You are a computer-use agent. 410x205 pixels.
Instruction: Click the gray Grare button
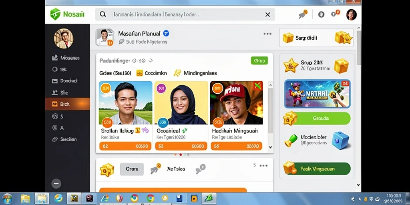[132, 169]
